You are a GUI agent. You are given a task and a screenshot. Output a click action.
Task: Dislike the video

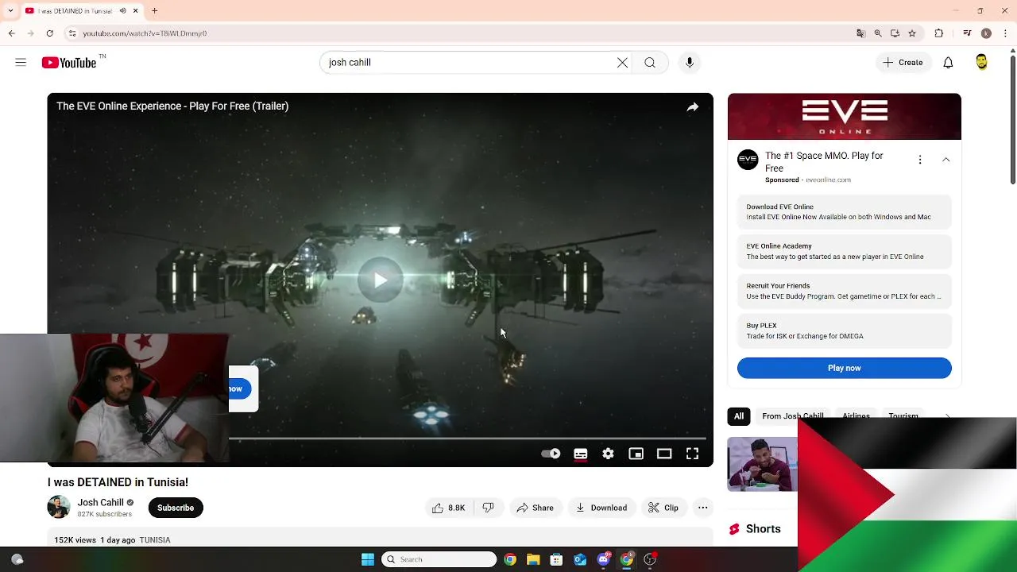pyautogui.click(x=488, y=508)
